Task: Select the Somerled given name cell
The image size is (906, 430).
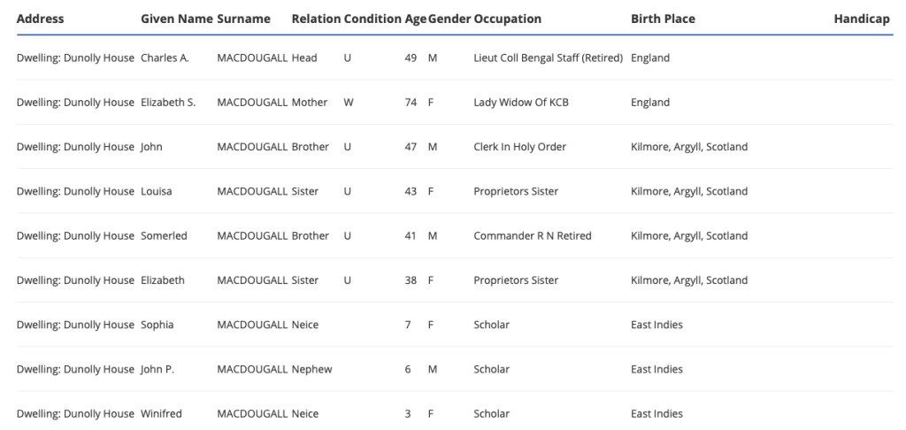Action: [164, 236]
